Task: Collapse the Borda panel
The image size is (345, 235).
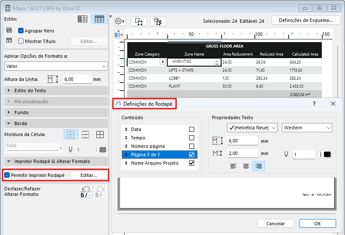Action: (x=56, y=123)
